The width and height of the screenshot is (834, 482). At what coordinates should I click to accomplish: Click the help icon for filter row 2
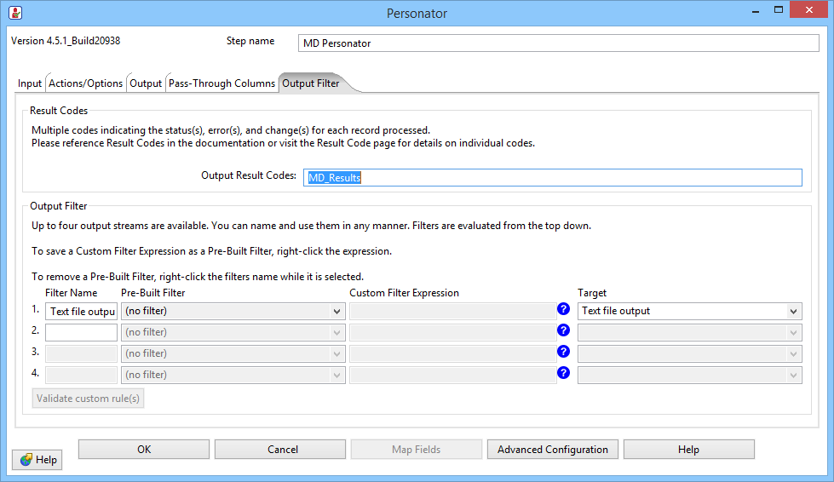tap(563, 330)
